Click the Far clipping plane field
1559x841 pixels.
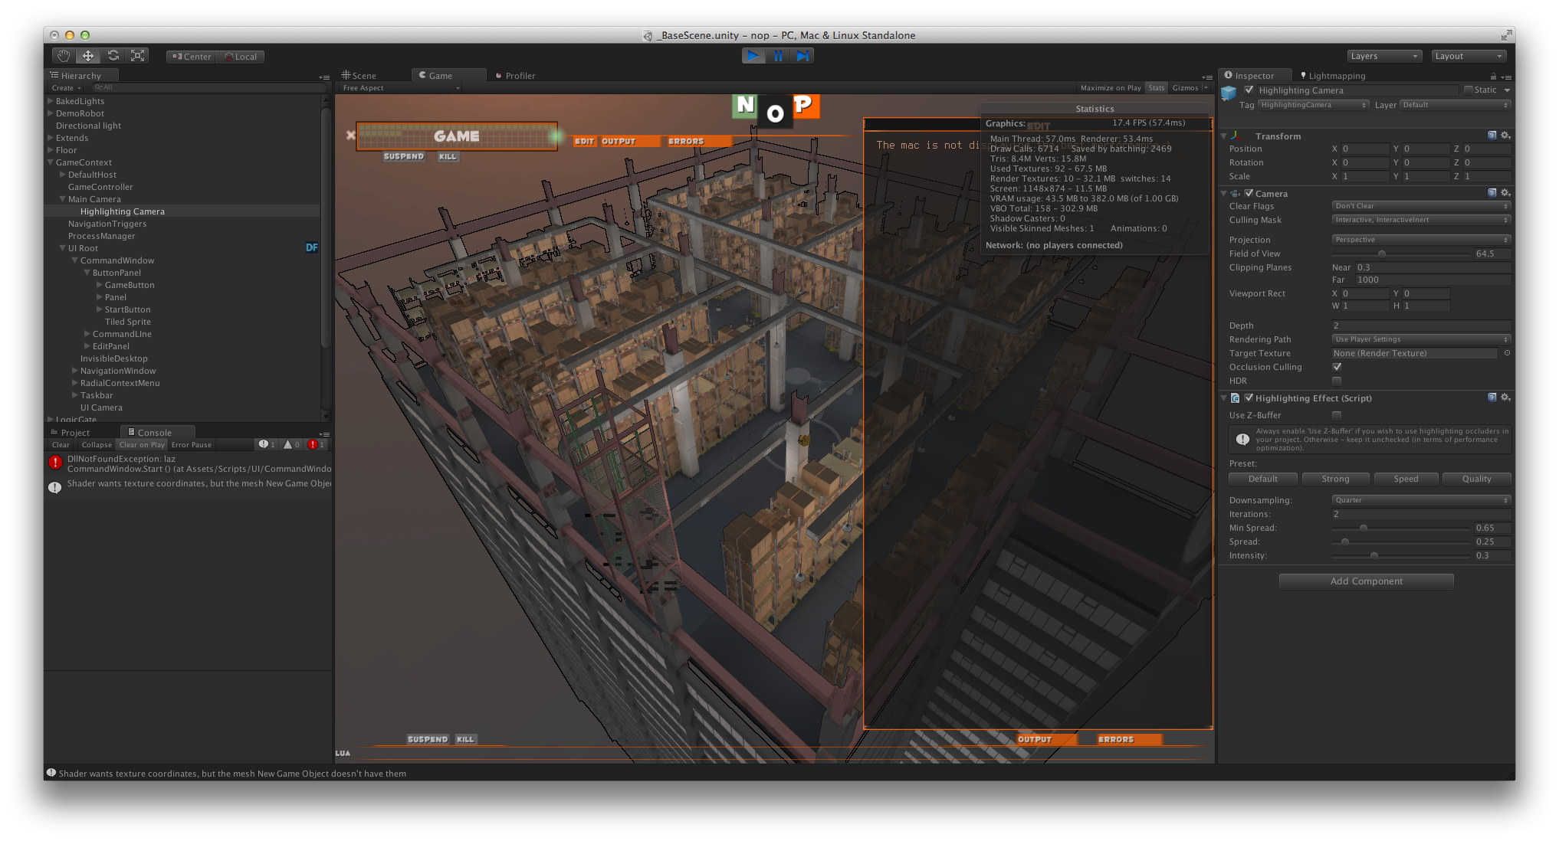click(1432, 280)
